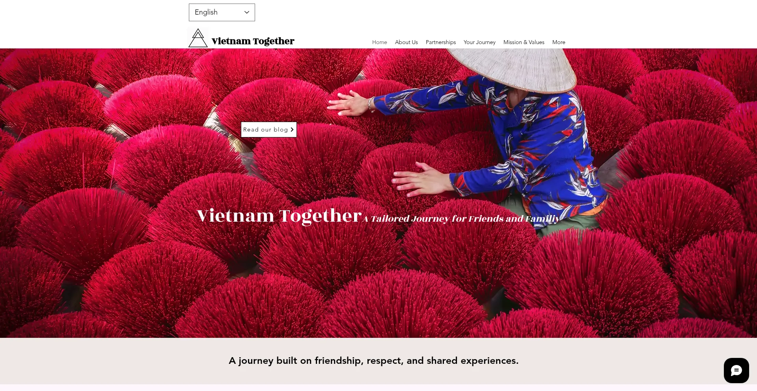Click the language selector chevron arrow

247,12
